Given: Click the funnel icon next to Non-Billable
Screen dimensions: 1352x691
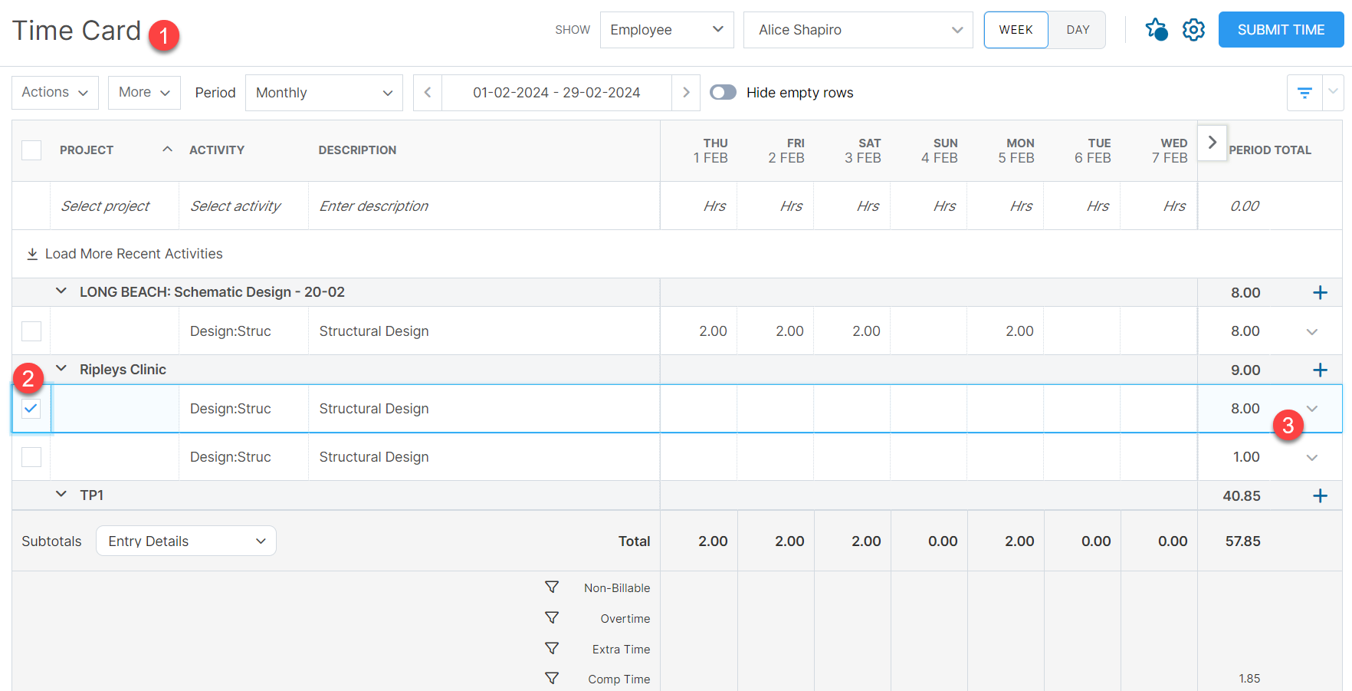Looking at the screenshot, I should pyautogui.click(x=551, y=587).
